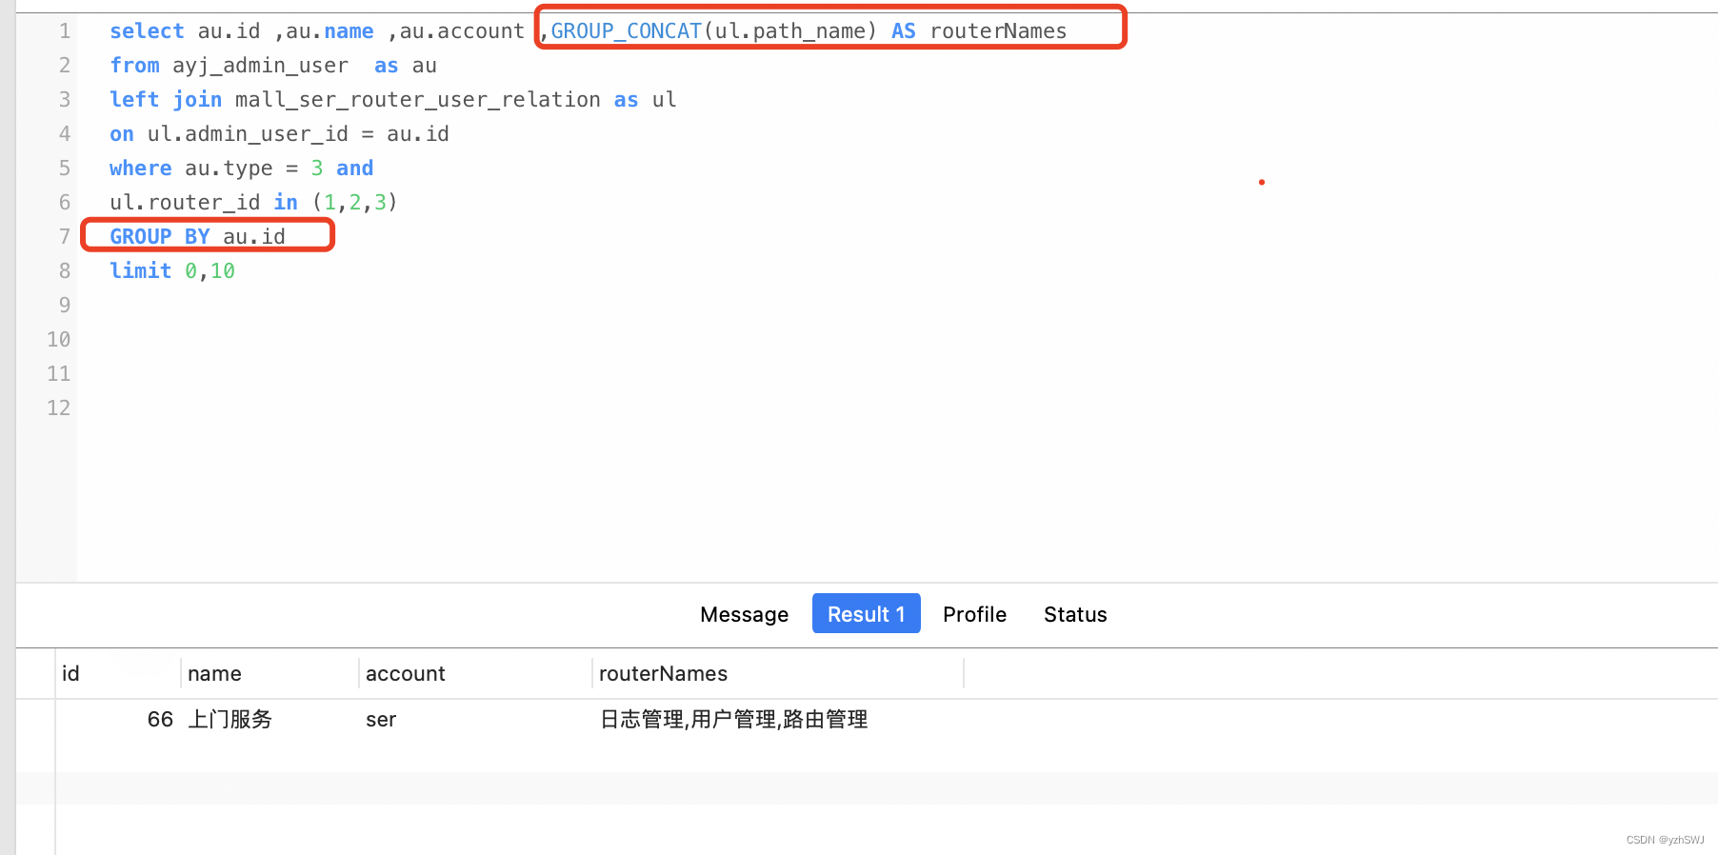The height and width of the screenshot is (855, 1718).
Task: Click line number 12 in gutter
Action: pyautogui.click(x=59, y=408)
